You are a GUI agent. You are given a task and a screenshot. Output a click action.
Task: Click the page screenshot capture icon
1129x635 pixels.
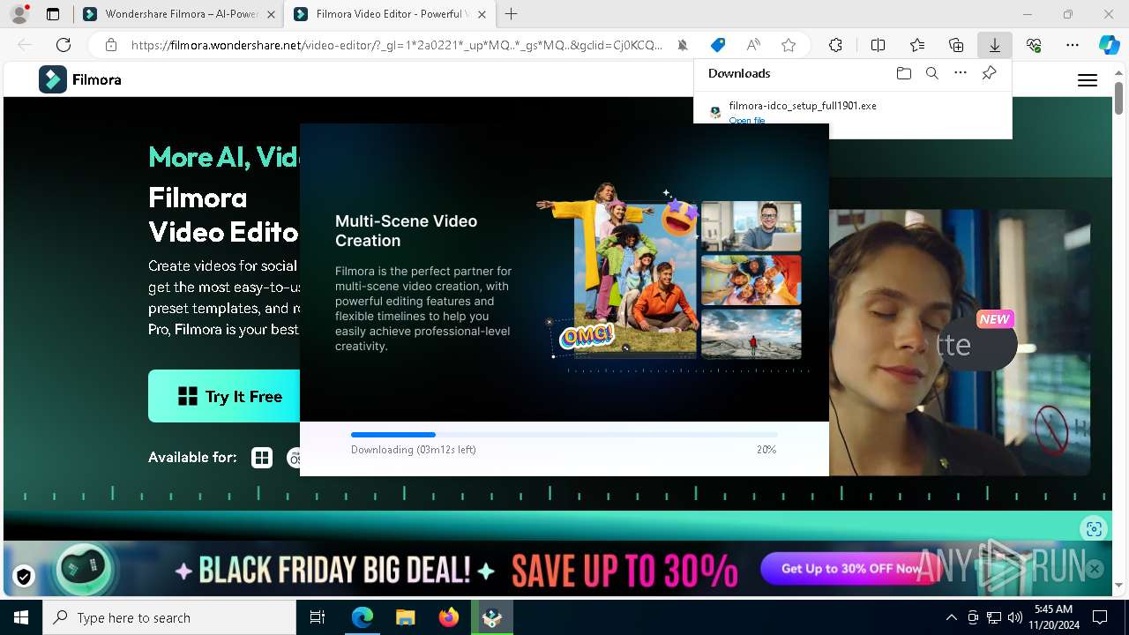pos(1094,528)
